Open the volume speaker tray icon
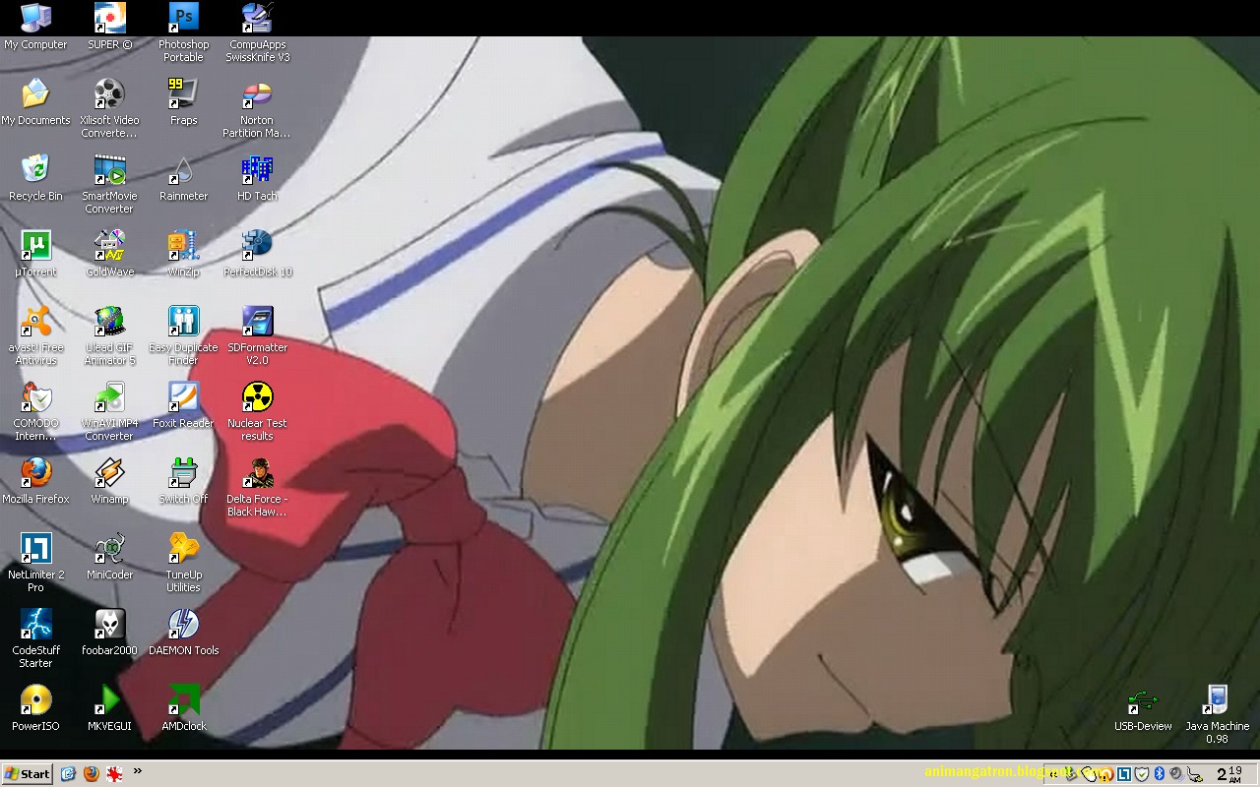 tap(1176, 774)
